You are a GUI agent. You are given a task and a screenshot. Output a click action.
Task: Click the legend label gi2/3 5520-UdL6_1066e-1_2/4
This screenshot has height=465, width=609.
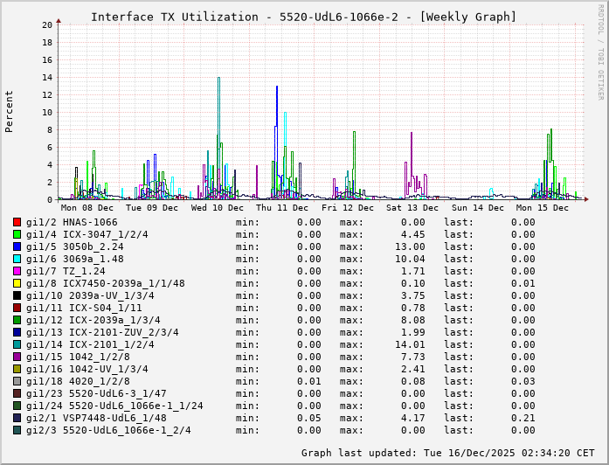(x=108, y=430)
